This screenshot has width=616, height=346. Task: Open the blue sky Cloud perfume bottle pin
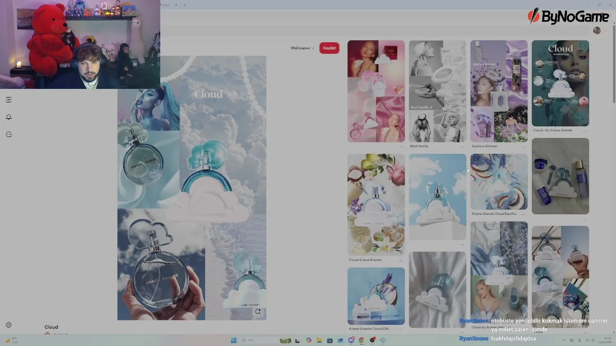(x=437, y=197)
